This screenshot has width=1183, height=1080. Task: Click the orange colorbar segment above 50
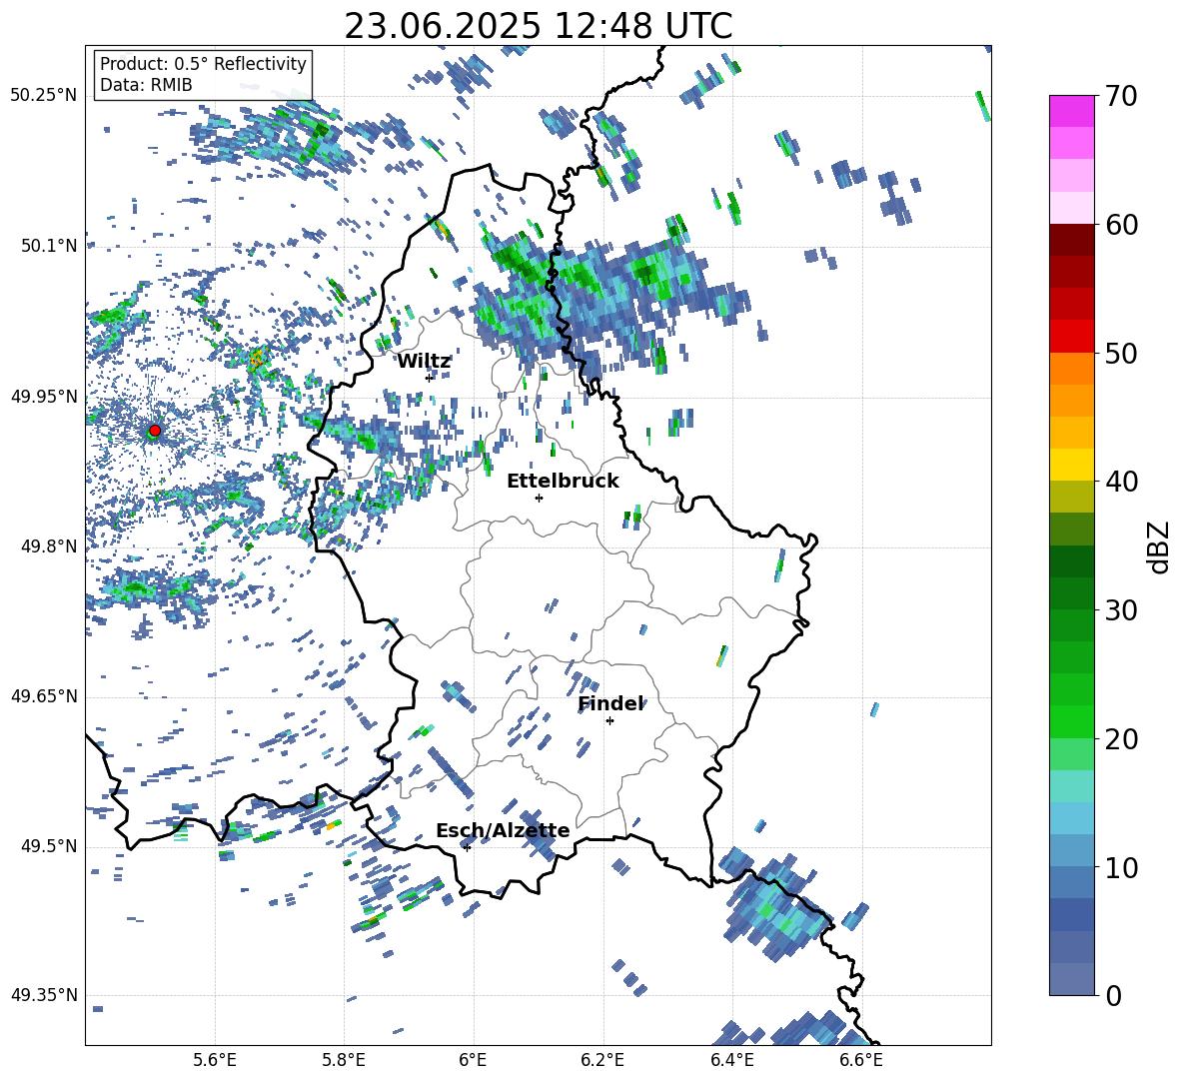[x=1071, y=369]
